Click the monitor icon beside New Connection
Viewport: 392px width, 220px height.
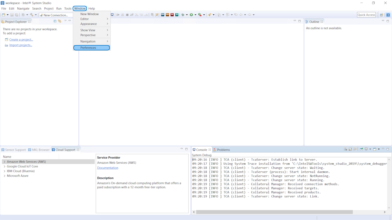click(x=112, y=15)
